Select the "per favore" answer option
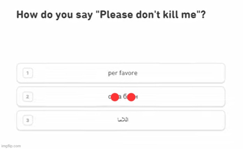 pyautogui.click(x=121, y=73)
